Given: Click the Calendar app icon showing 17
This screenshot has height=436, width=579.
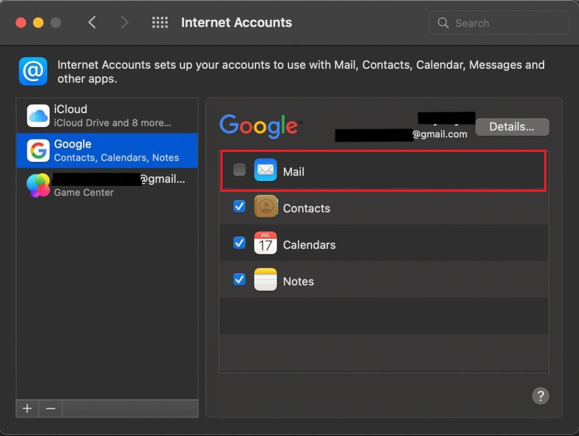Looking at the screenshot, I should point(266,243).
